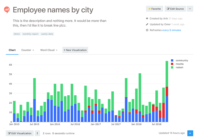Screen dimensions: 199x138
Task: Open the three-dot more options menu
Action: pyautogui.click(x=190, y=9)
